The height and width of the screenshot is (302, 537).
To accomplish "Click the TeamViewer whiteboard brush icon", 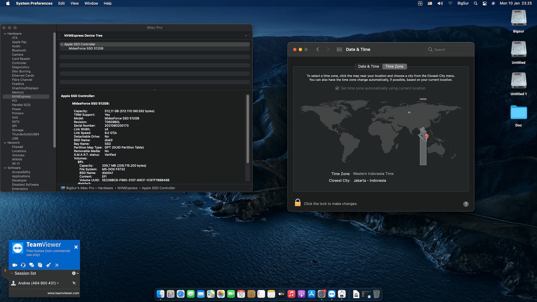I will click(48, 265).
